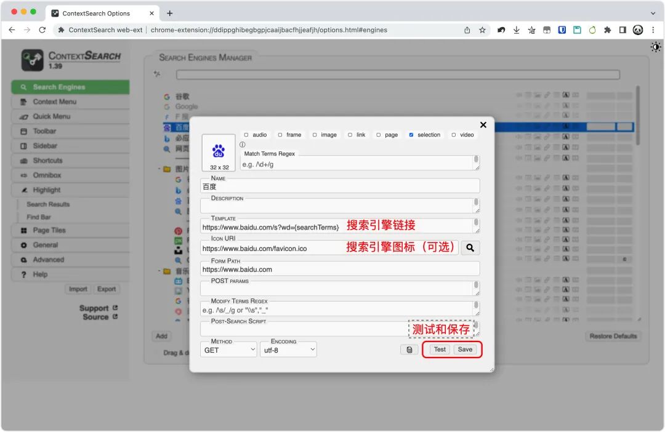Open the Chrome downloads arrow icon
The height and width of the screenshot is (432, 665).
(x=516, y=30)
